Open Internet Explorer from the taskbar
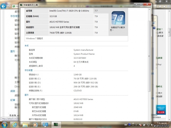 click(14, 125)
